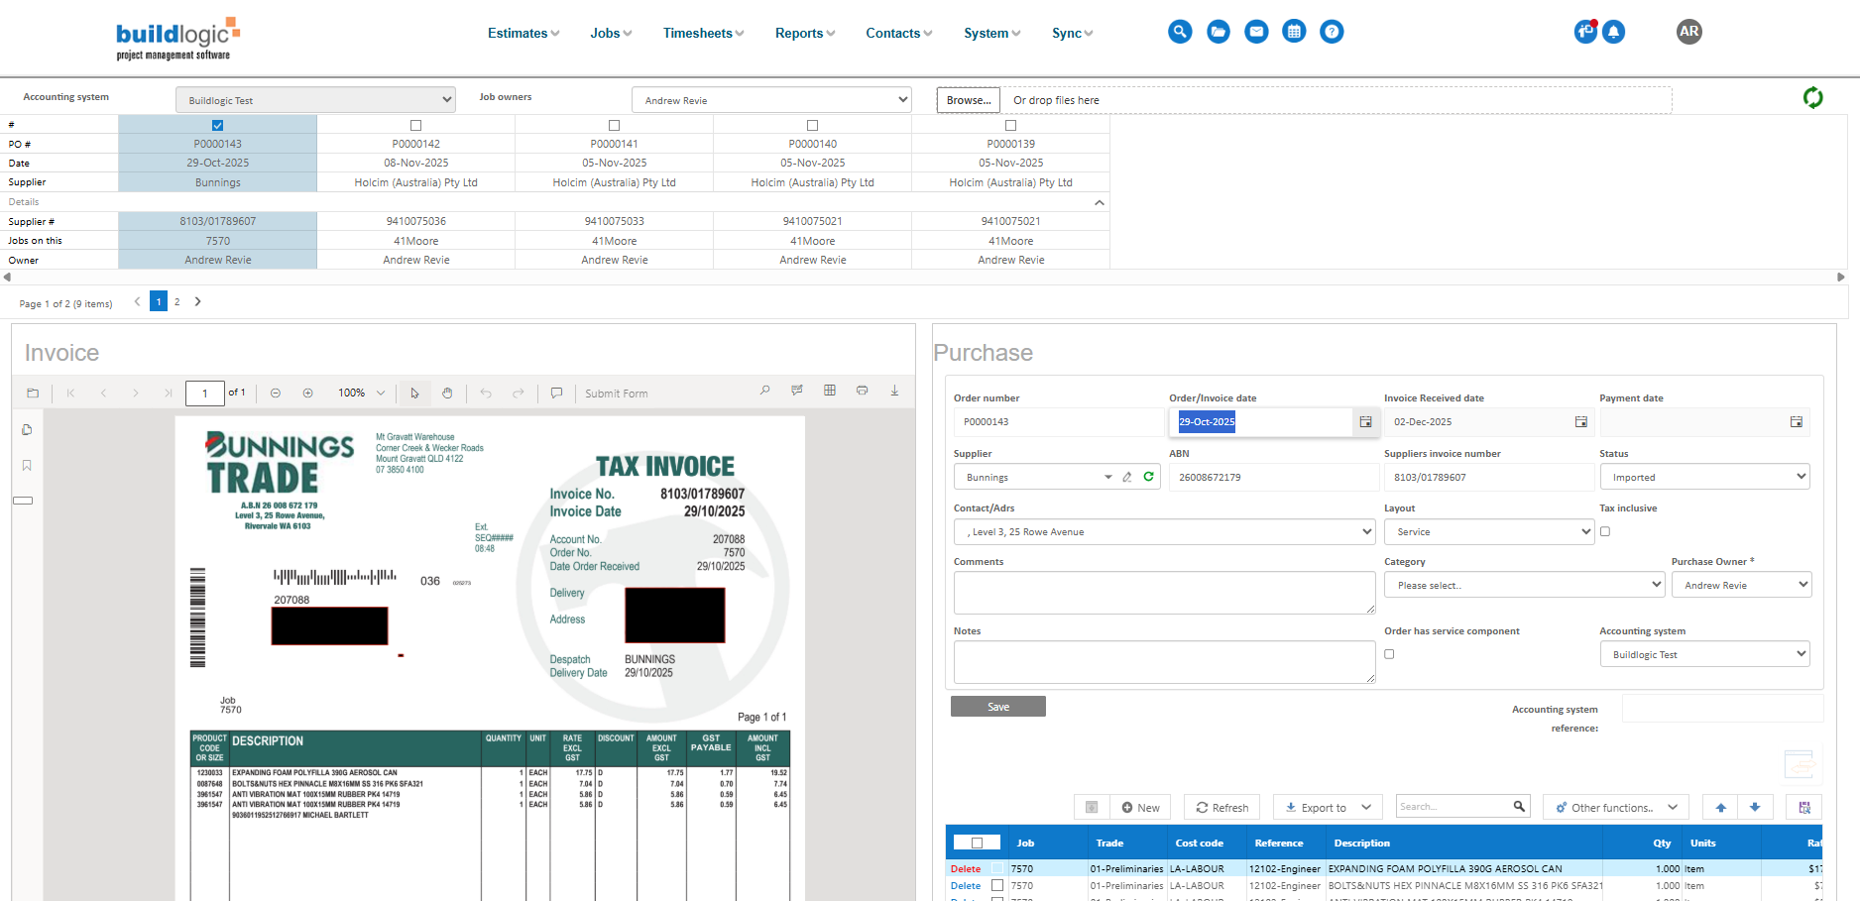Screen dimensions: 1860x901
Task: Open the System menu
Action: [991, 33]
